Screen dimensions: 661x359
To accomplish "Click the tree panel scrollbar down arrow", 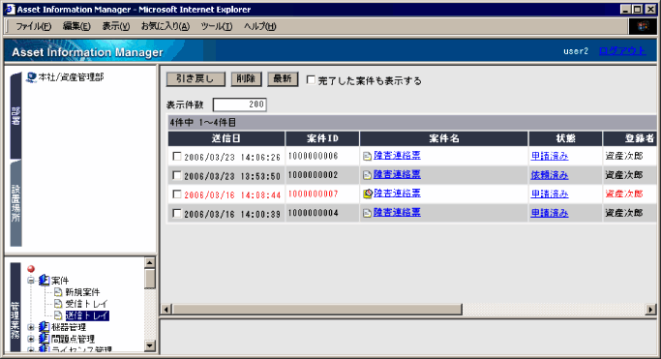I will click(150, 346).
